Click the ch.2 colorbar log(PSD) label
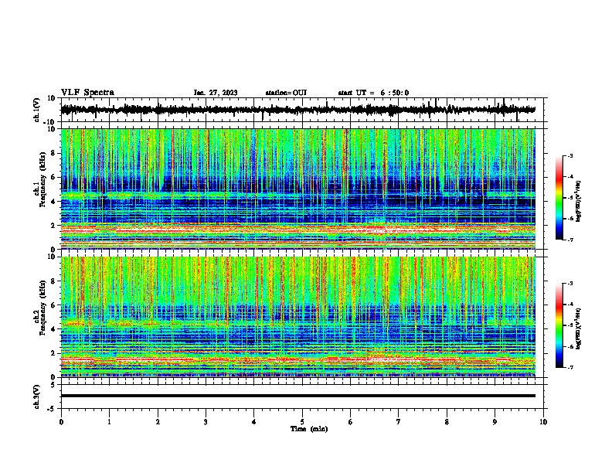Viewport: 612px width, 473px height. click(x=578, y=328)
